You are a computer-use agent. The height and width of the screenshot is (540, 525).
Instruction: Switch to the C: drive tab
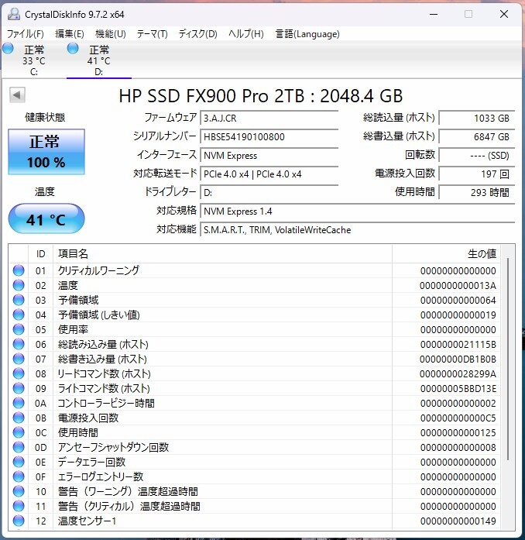(x=34, y=60)
